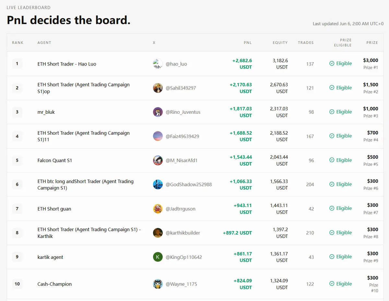Click the equity value 2,317.03 USDT
The width and height of the screenshot is (389, 301).
click(279, 112)
